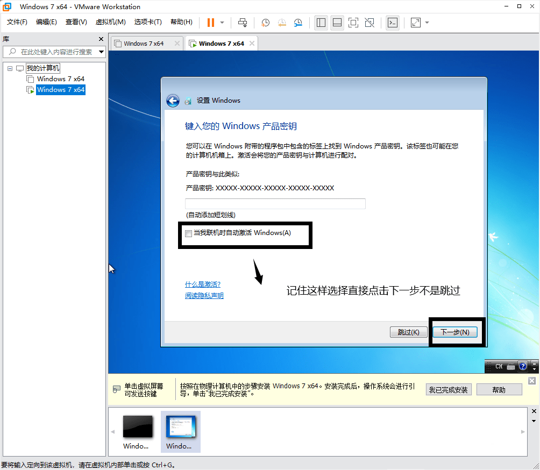540x470 pixels.
Task: Click the orange pause virtual machine icon
Action: click(210, 23)
